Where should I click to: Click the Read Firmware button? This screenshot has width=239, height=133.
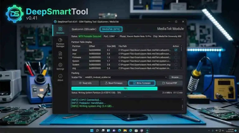coord(114,83)
